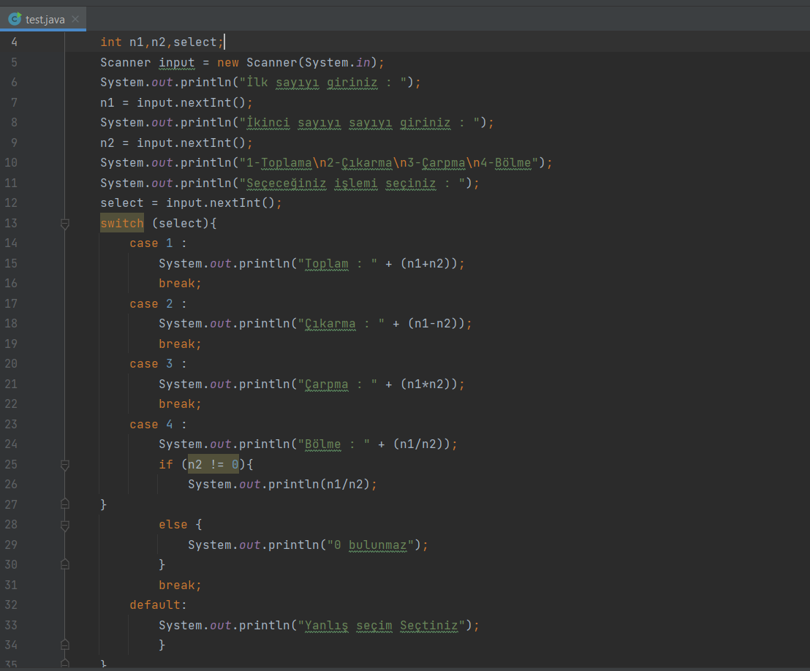Click the "Yanlış seçim Seçtiniz" string

point(381,626)
